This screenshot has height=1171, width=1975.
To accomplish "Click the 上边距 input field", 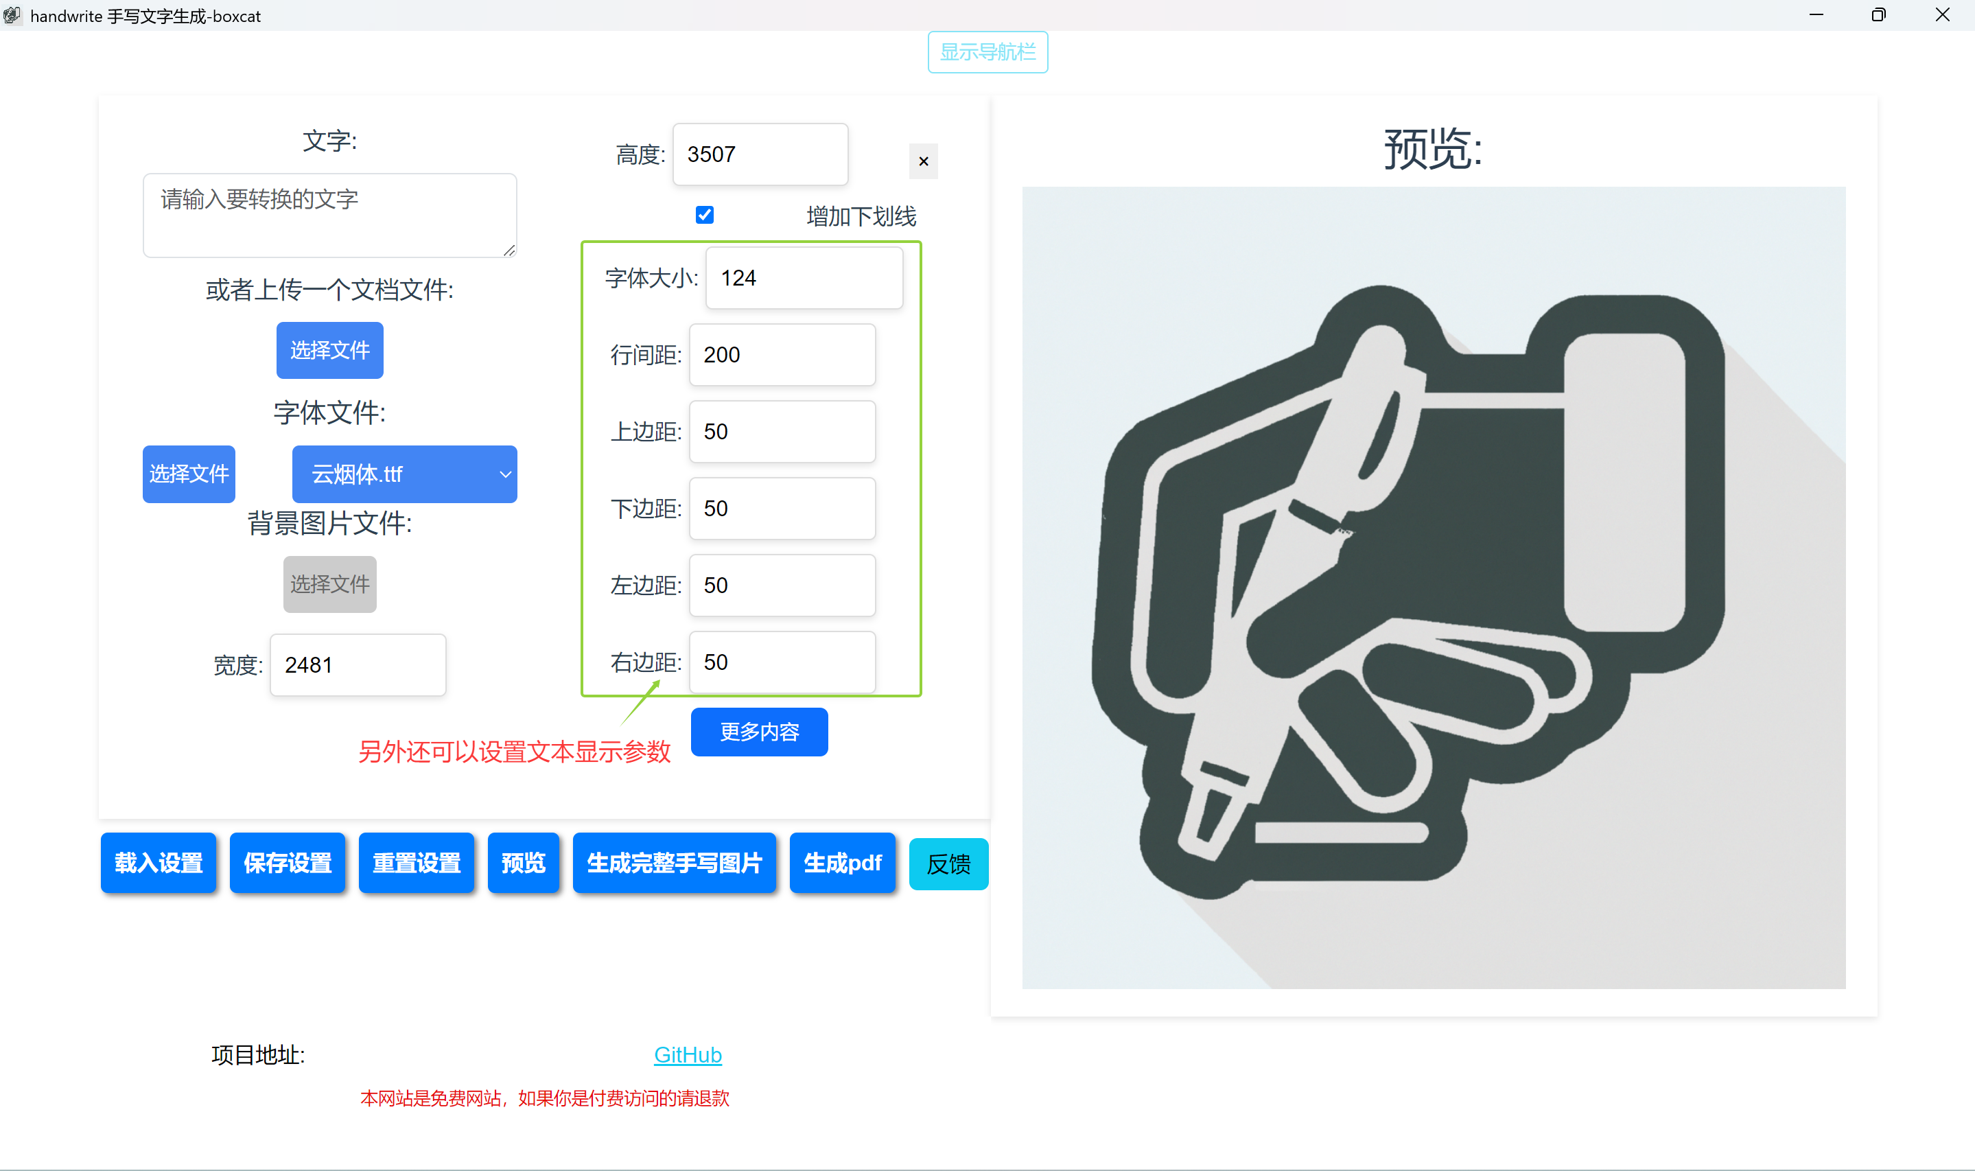I will [x=782, y=432].
